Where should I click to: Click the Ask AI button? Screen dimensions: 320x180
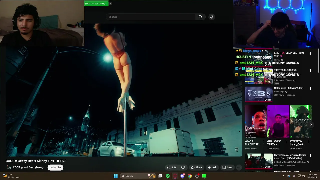click(212, 167)
